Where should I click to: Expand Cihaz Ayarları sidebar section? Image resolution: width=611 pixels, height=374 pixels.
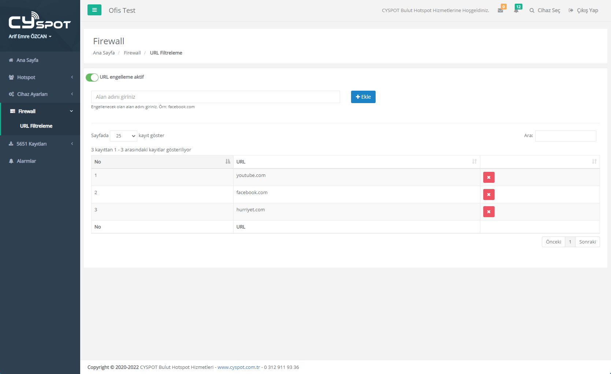click(40, 94)
